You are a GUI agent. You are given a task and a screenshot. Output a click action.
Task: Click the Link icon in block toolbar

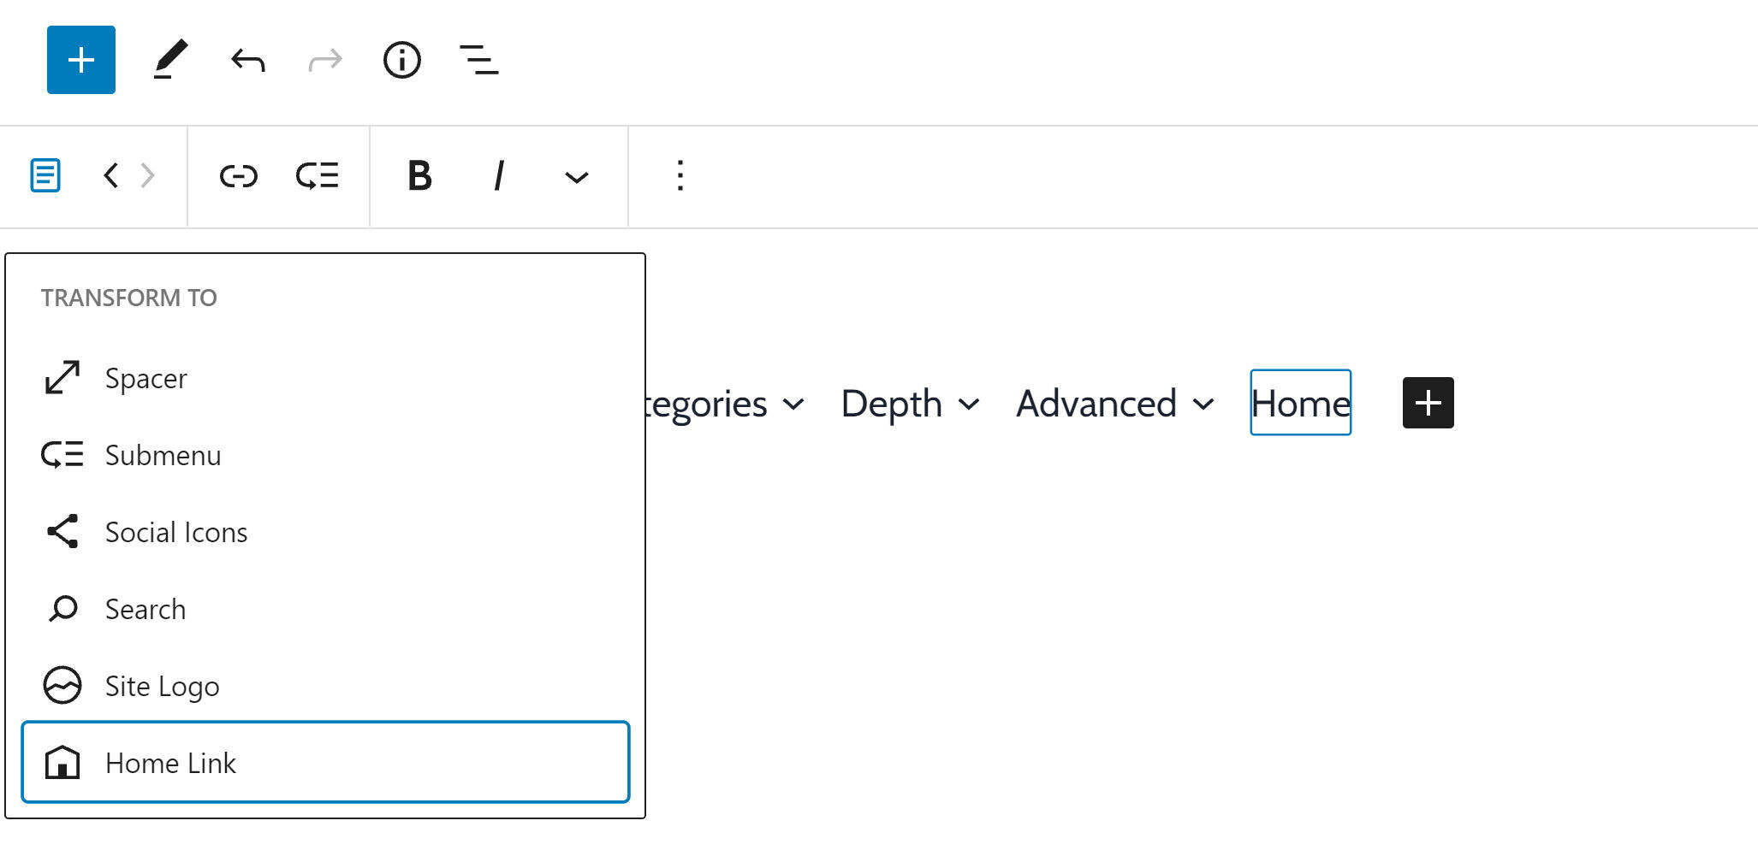[x=239, y=176]
